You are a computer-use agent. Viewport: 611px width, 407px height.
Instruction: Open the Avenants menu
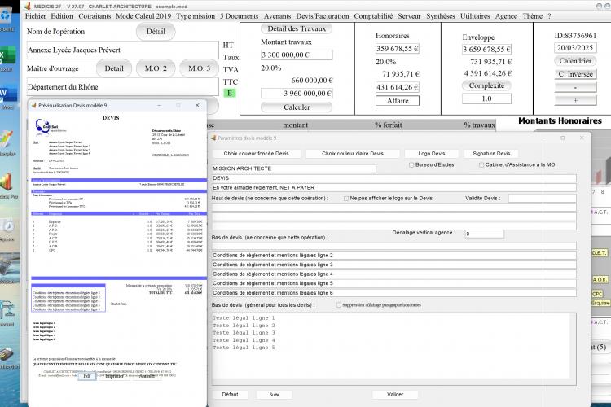[277, 16]
